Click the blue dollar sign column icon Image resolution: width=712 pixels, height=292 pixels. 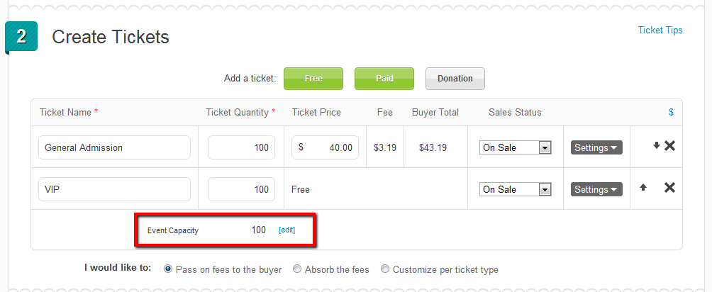pos(671,112)
